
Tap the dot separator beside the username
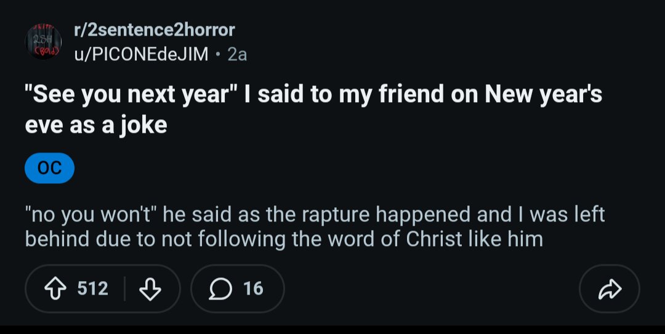tap(218, 54)
